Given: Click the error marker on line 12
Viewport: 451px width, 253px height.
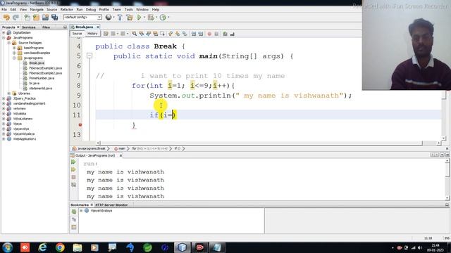Looking at the screenshot, I should point(80,125).
